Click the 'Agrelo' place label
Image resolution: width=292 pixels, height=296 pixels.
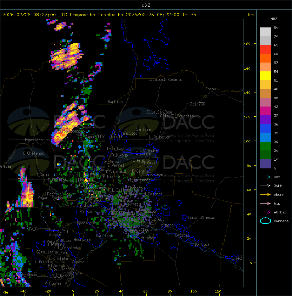tap(86, 211)
